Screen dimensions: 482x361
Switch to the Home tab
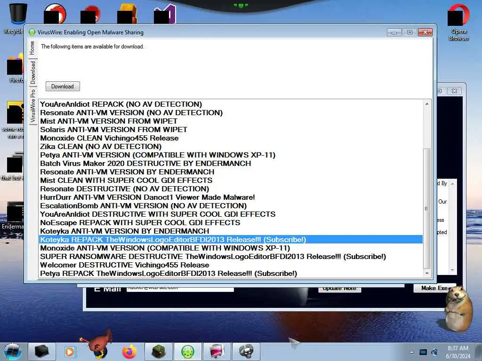(32, 48)
